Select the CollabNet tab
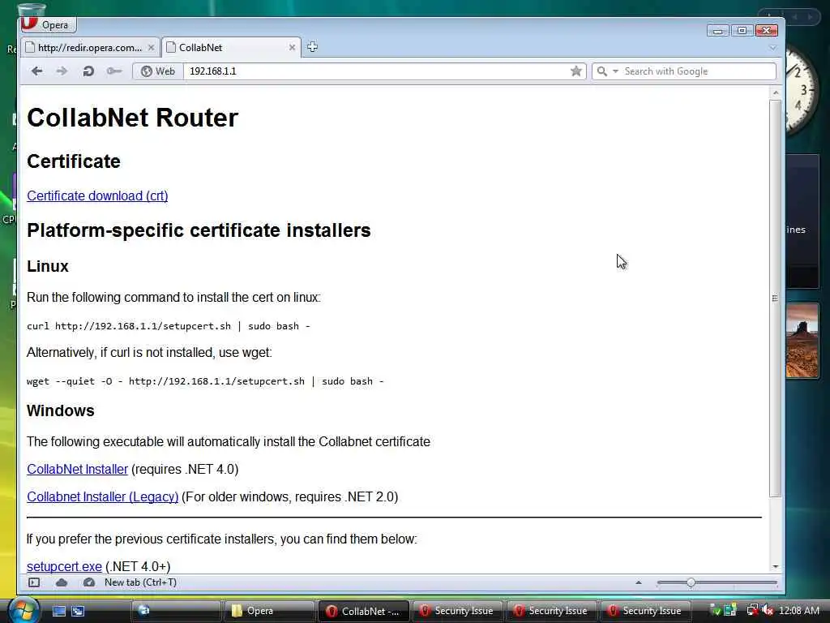The width and height of the screenshot is (830, 623). click(x=231, y=48)
